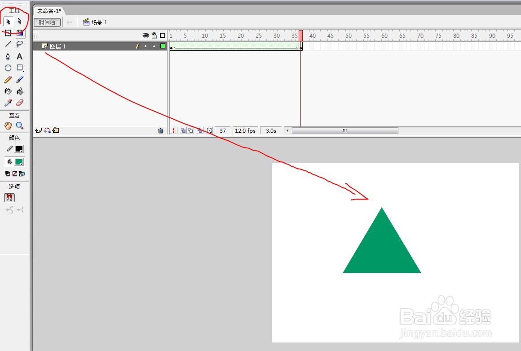Viewport: 521px width, 351px height.
Task: Toggle the 时间轴 timeline button
Action: coord(47,22)
